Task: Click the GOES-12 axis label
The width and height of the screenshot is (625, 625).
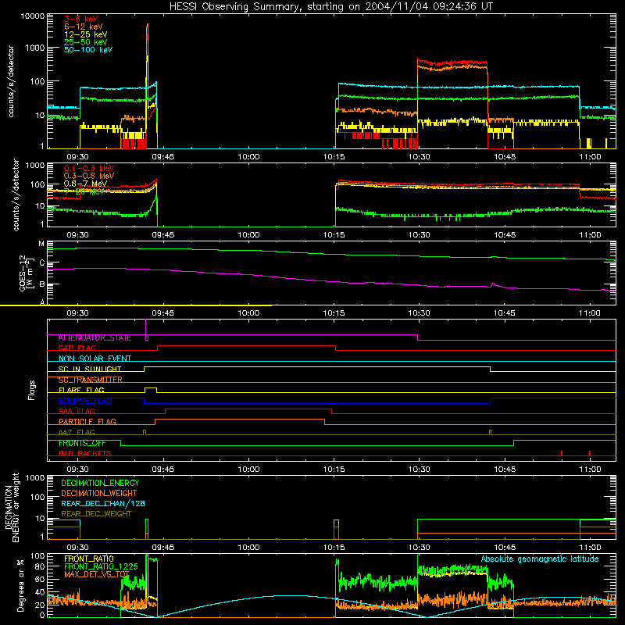Action: [27, 273]
